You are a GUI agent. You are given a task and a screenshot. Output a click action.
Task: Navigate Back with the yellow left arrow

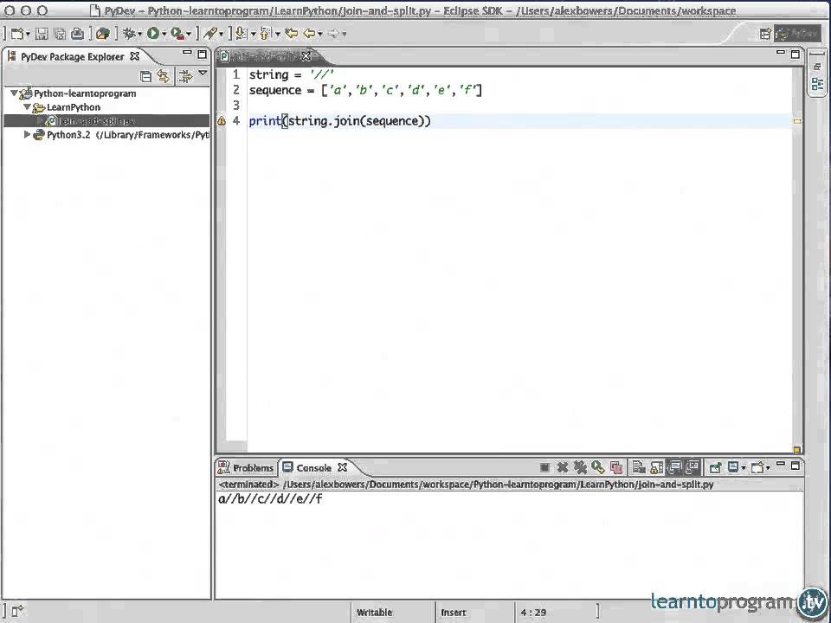click(x=309, y=34)
